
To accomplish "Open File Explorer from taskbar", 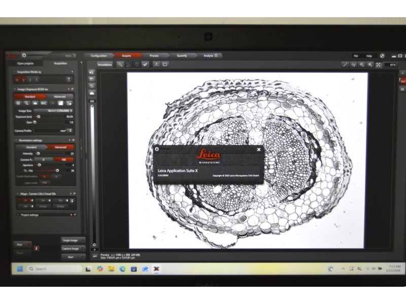I will pyautogui.click(x=111, y=269).
